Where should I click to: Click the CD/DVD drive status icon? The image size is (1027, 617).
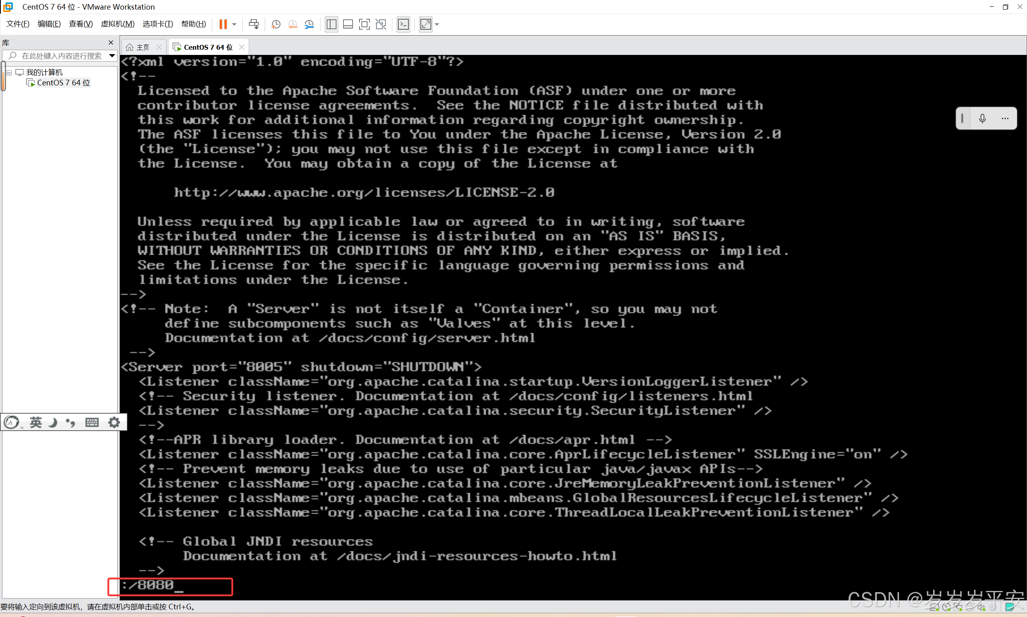(x=947, y=607)
